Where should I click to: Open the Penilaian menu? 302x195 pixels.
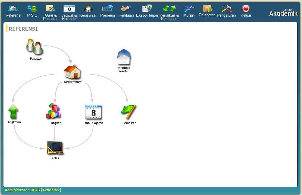point(126,11)
